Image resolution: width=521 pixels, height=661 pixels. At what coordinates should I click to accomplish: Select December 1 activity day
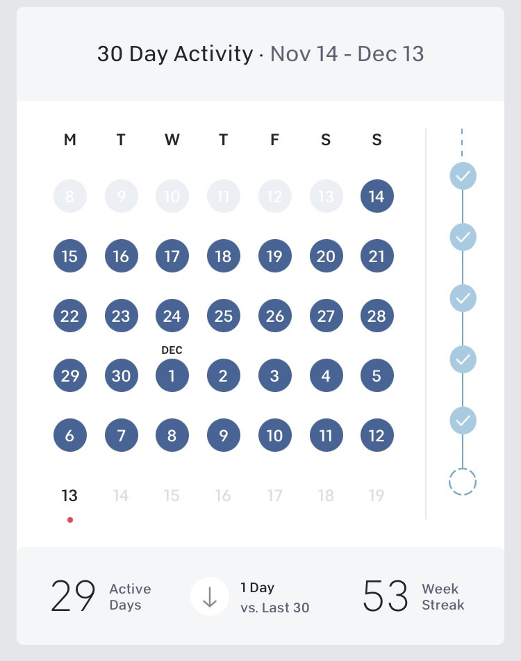[172, 376]
